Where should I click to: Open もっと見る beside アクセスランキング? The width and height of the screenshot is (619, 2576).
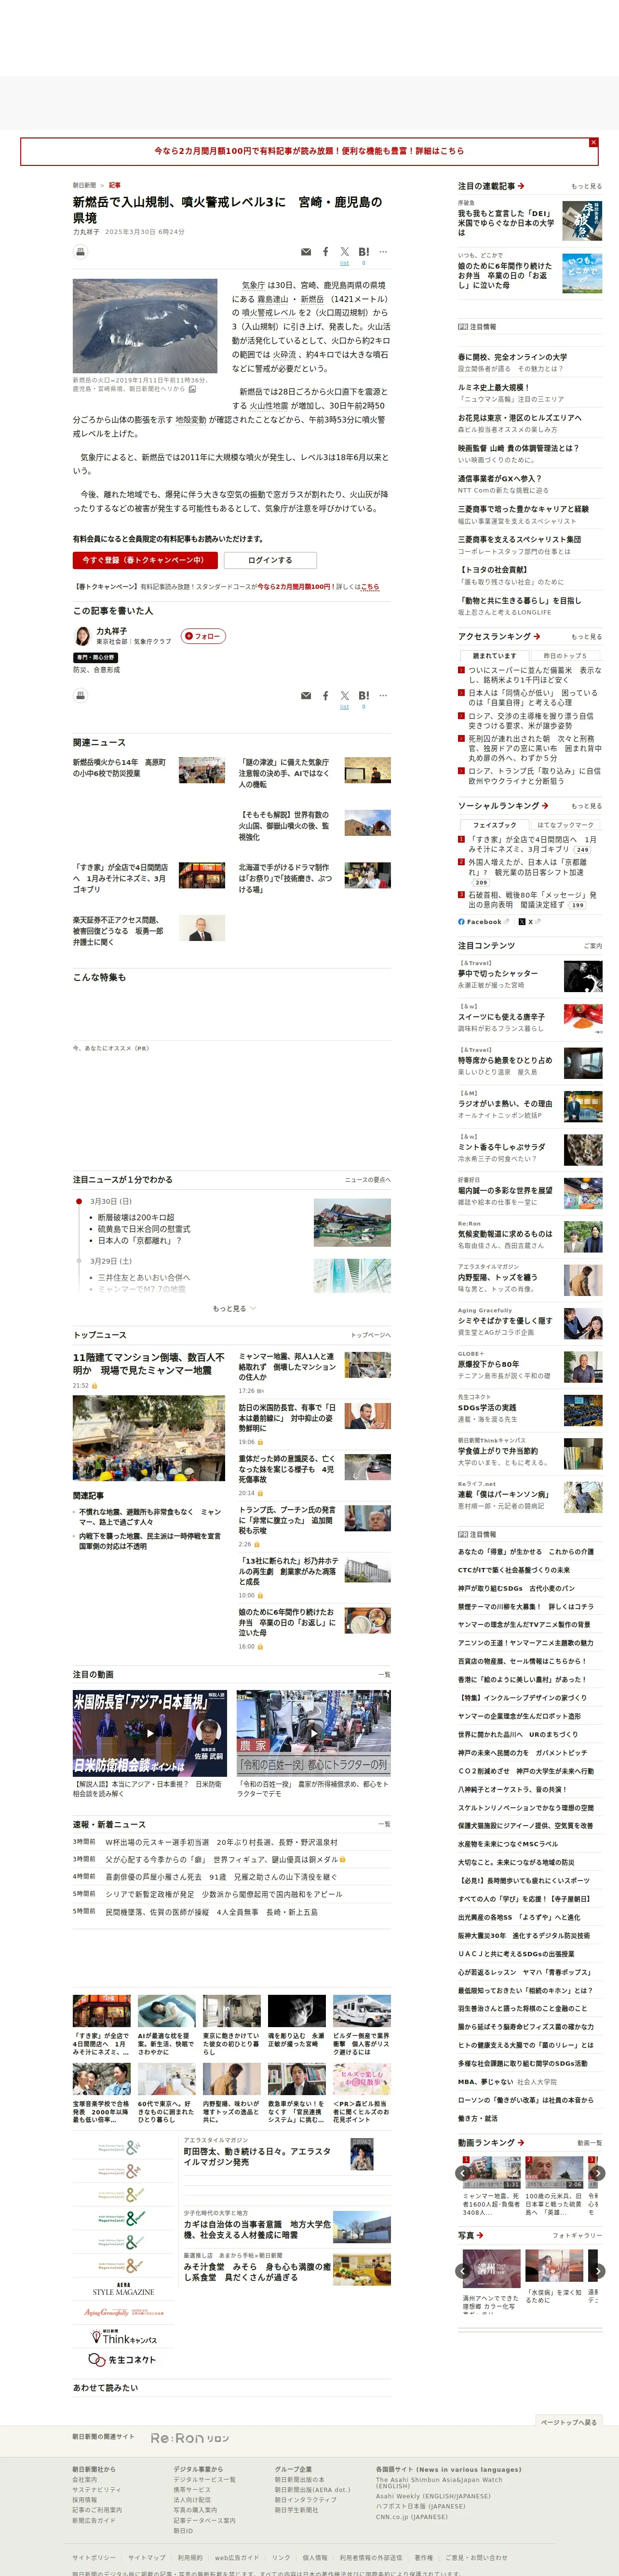586,636
